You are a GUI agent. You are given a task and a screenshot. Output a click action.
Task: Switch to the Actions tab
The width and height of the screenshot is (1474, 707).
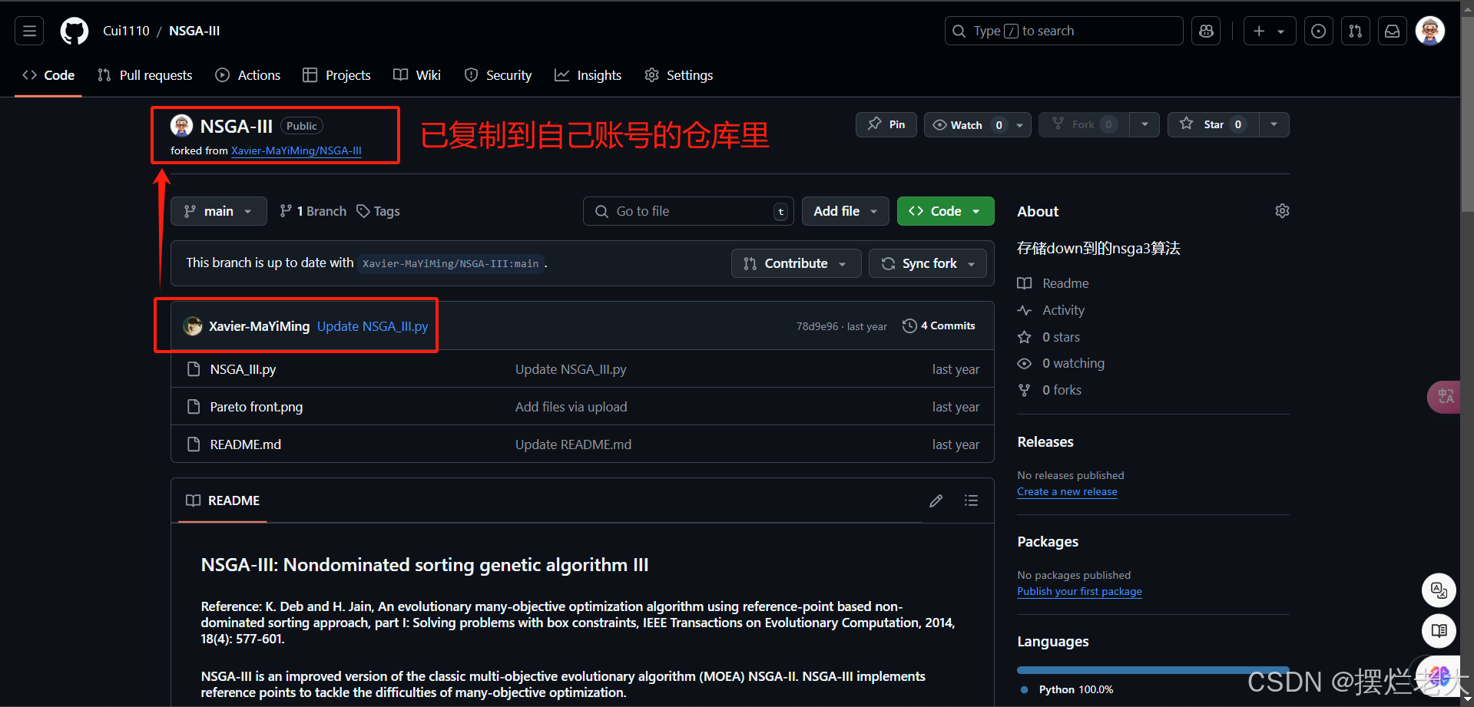[248, 75]
